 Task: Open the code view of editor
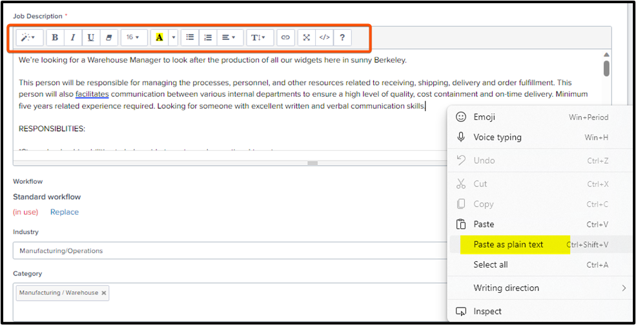coord(324,37)
